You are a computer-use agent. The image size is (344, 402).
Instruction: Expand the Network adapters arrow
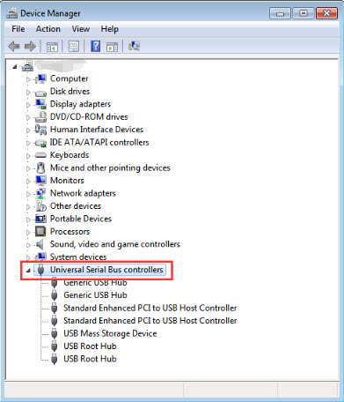[x=28, y=194]
